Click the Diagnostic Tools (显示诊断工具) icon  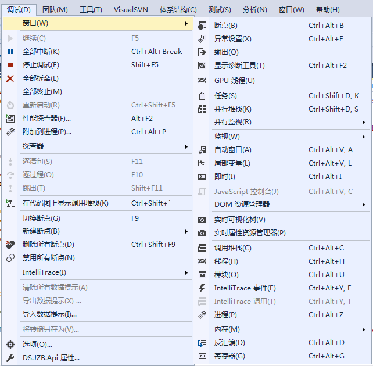click(202, 66)
